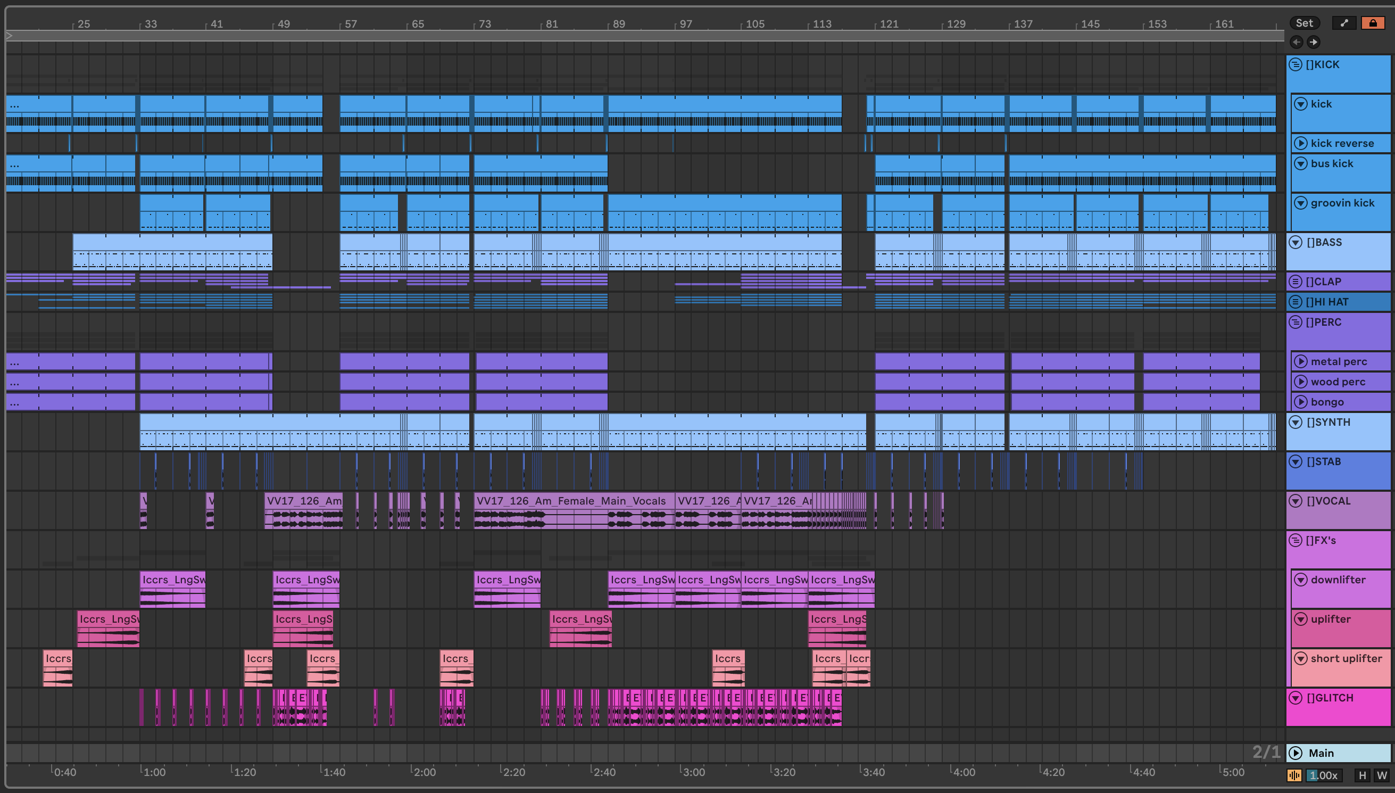
Task: Click the W optimize width button
Action: 1381,775
